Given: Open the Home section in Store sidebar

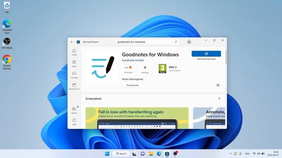Looking at the screenshot, I should coord(74,52).
